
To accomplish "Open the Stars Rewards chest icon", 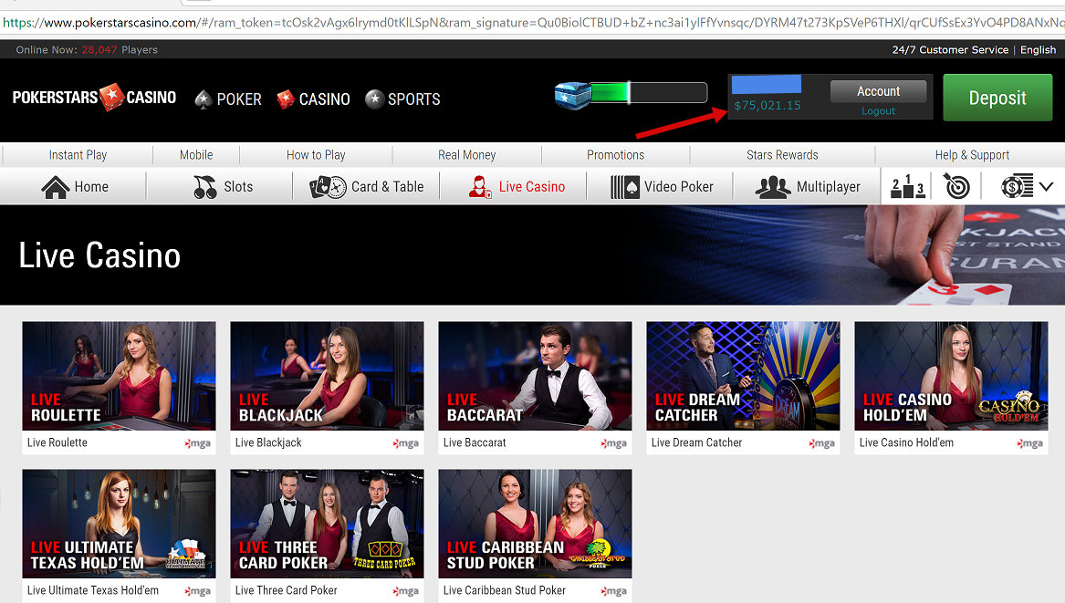I will pyautogui.click(x=572, y=95).
